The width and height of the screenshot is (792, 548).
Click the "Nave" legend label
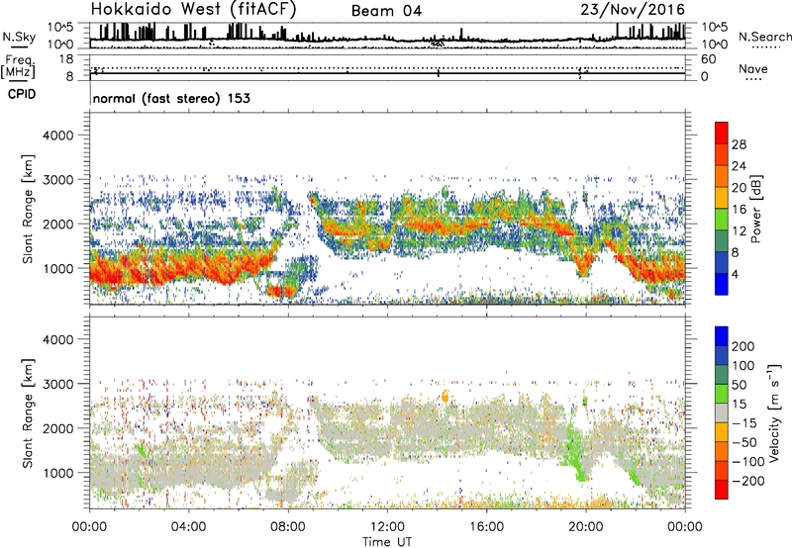pyautogui.click(x=752, y=68)
